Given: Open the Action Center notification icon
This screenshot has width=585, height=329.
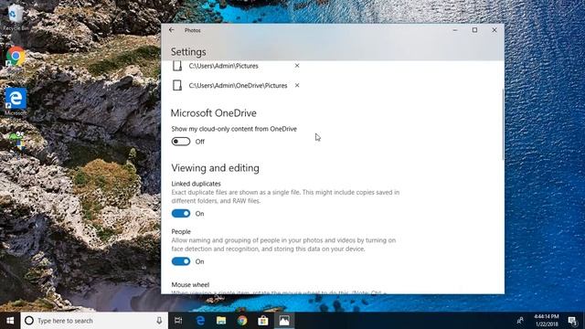Looking at the screenshot, I should click(x=573, y=321).
